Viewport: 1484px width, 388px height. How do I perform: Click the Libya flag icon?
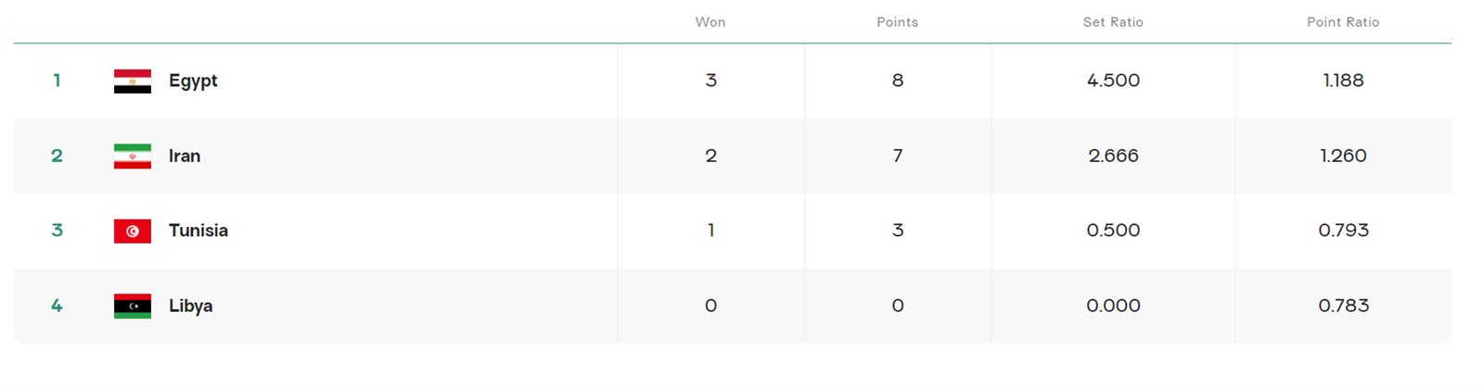(132, 306)
